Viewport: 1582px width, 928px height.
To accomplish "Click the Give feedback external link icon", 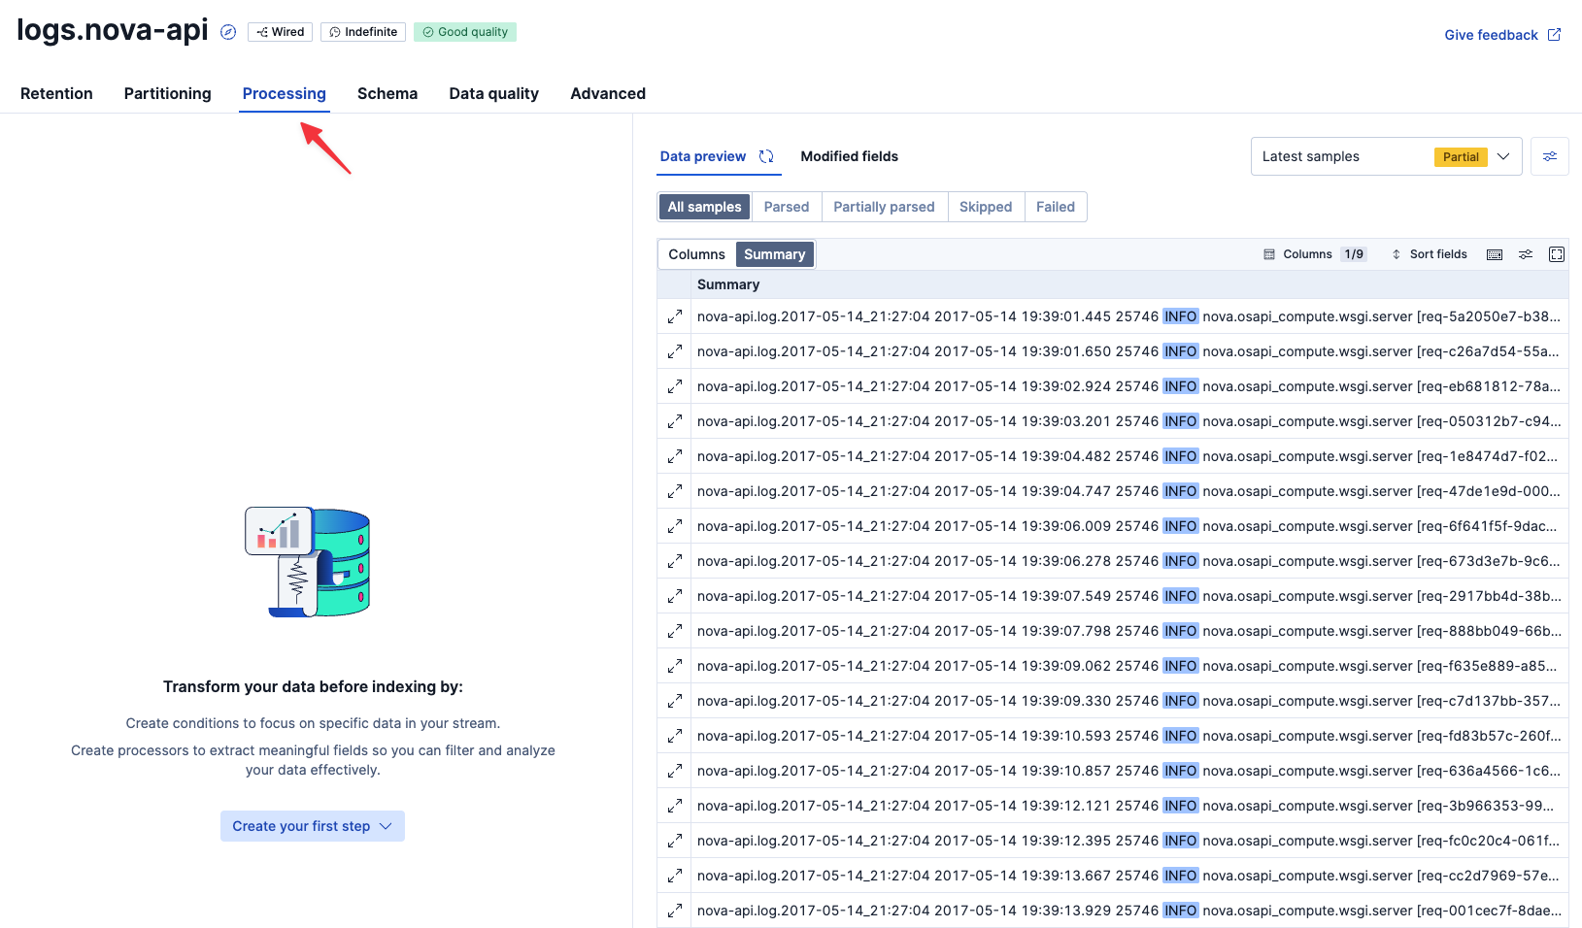I will [1554, 35].
